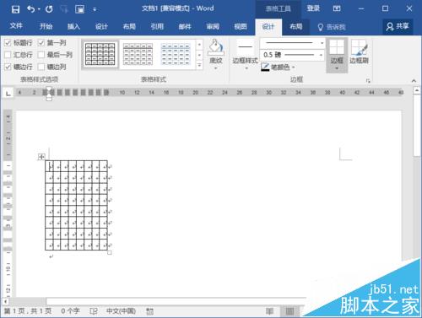
Task: Click the 底纹 shading paint bucket icon
Action: (216, 47)
